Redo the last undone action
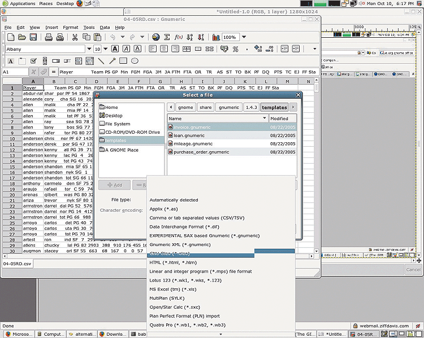Image resolution: width=424 pixels, height=338 pixels. pyautogui.click(x=132, y=37)
